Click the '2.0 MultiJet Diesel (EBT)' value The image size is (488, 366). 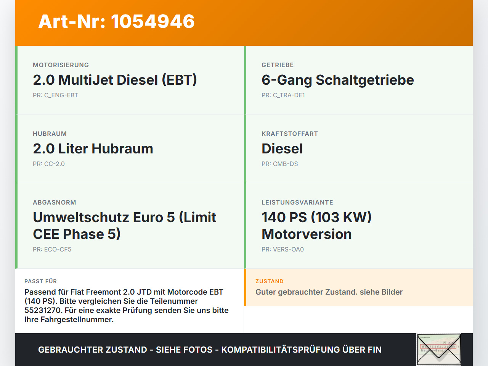pyautogui.click(x=115, y=80)
